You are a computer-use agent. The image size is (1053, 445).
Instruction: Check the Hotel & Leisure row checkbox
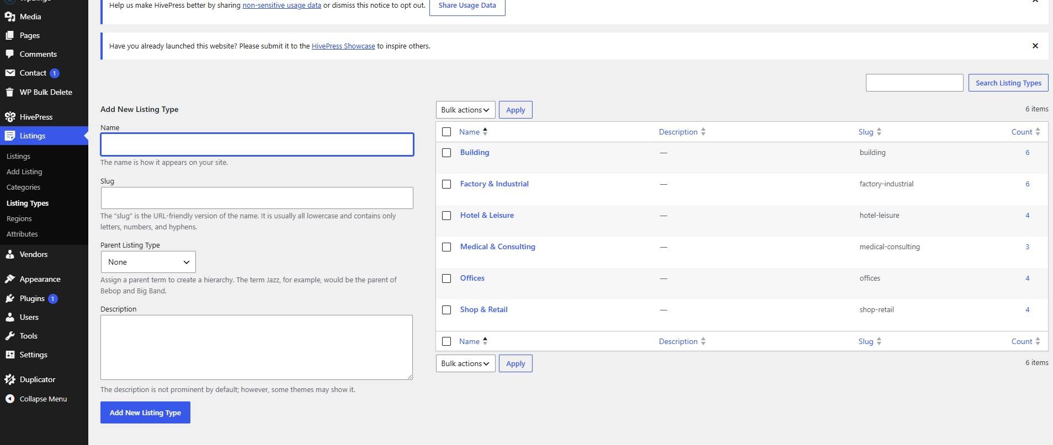446,216
